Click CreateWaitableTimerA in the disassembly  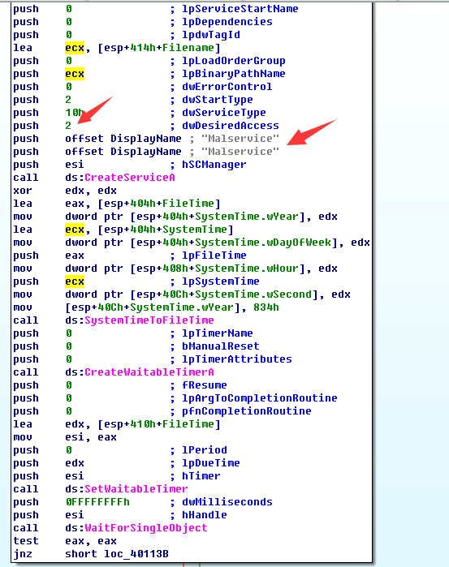tap(149, 372)
